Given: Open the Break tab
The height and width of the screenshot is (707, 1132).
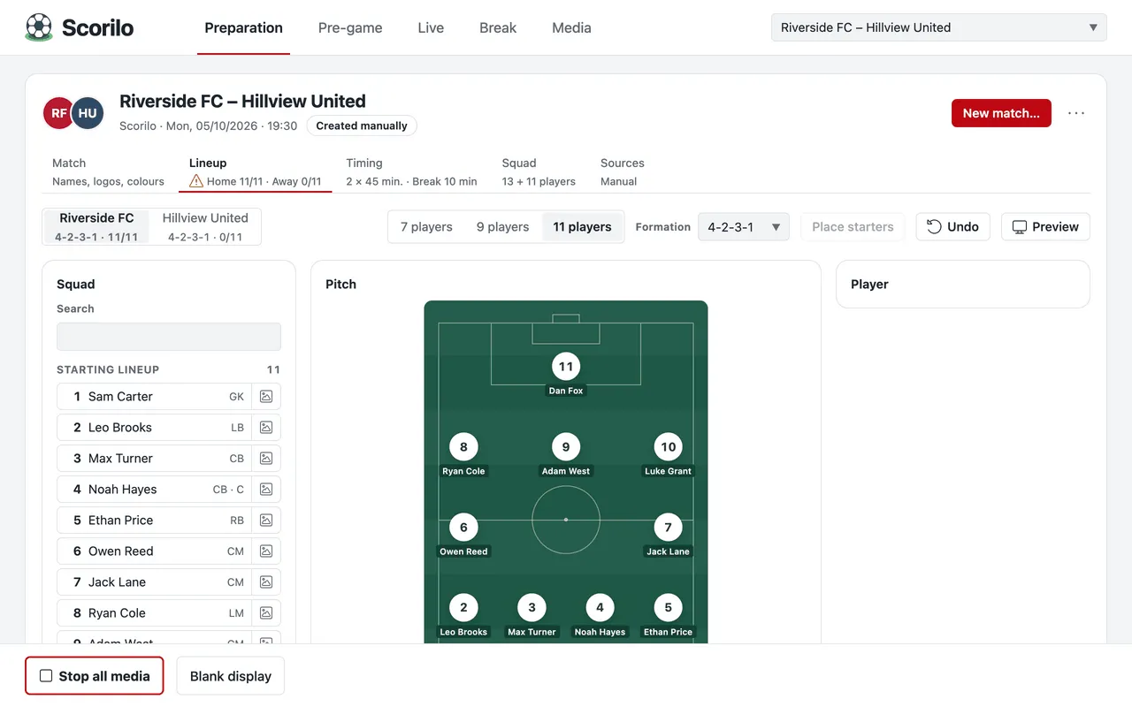Looking at the screenshot, I should pos(498,27).
